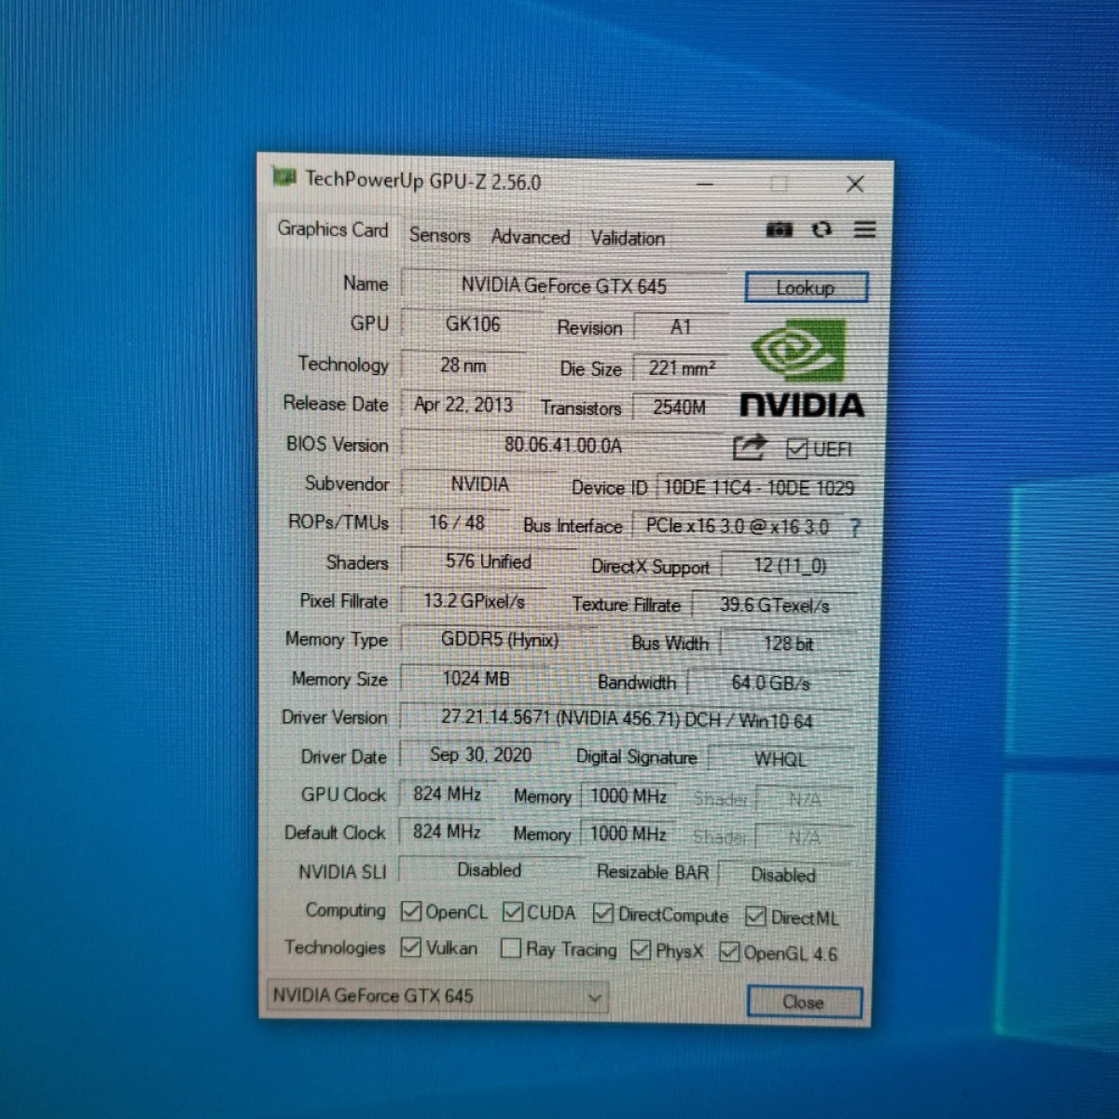Click the GPU Clock row Shader N/A field
This screenshot has width=1119, height=1119.
[804, 799]
